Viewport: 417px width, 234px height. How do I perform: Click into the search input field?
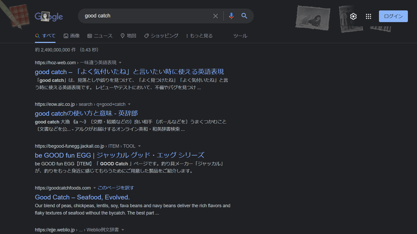coord(146,16)
